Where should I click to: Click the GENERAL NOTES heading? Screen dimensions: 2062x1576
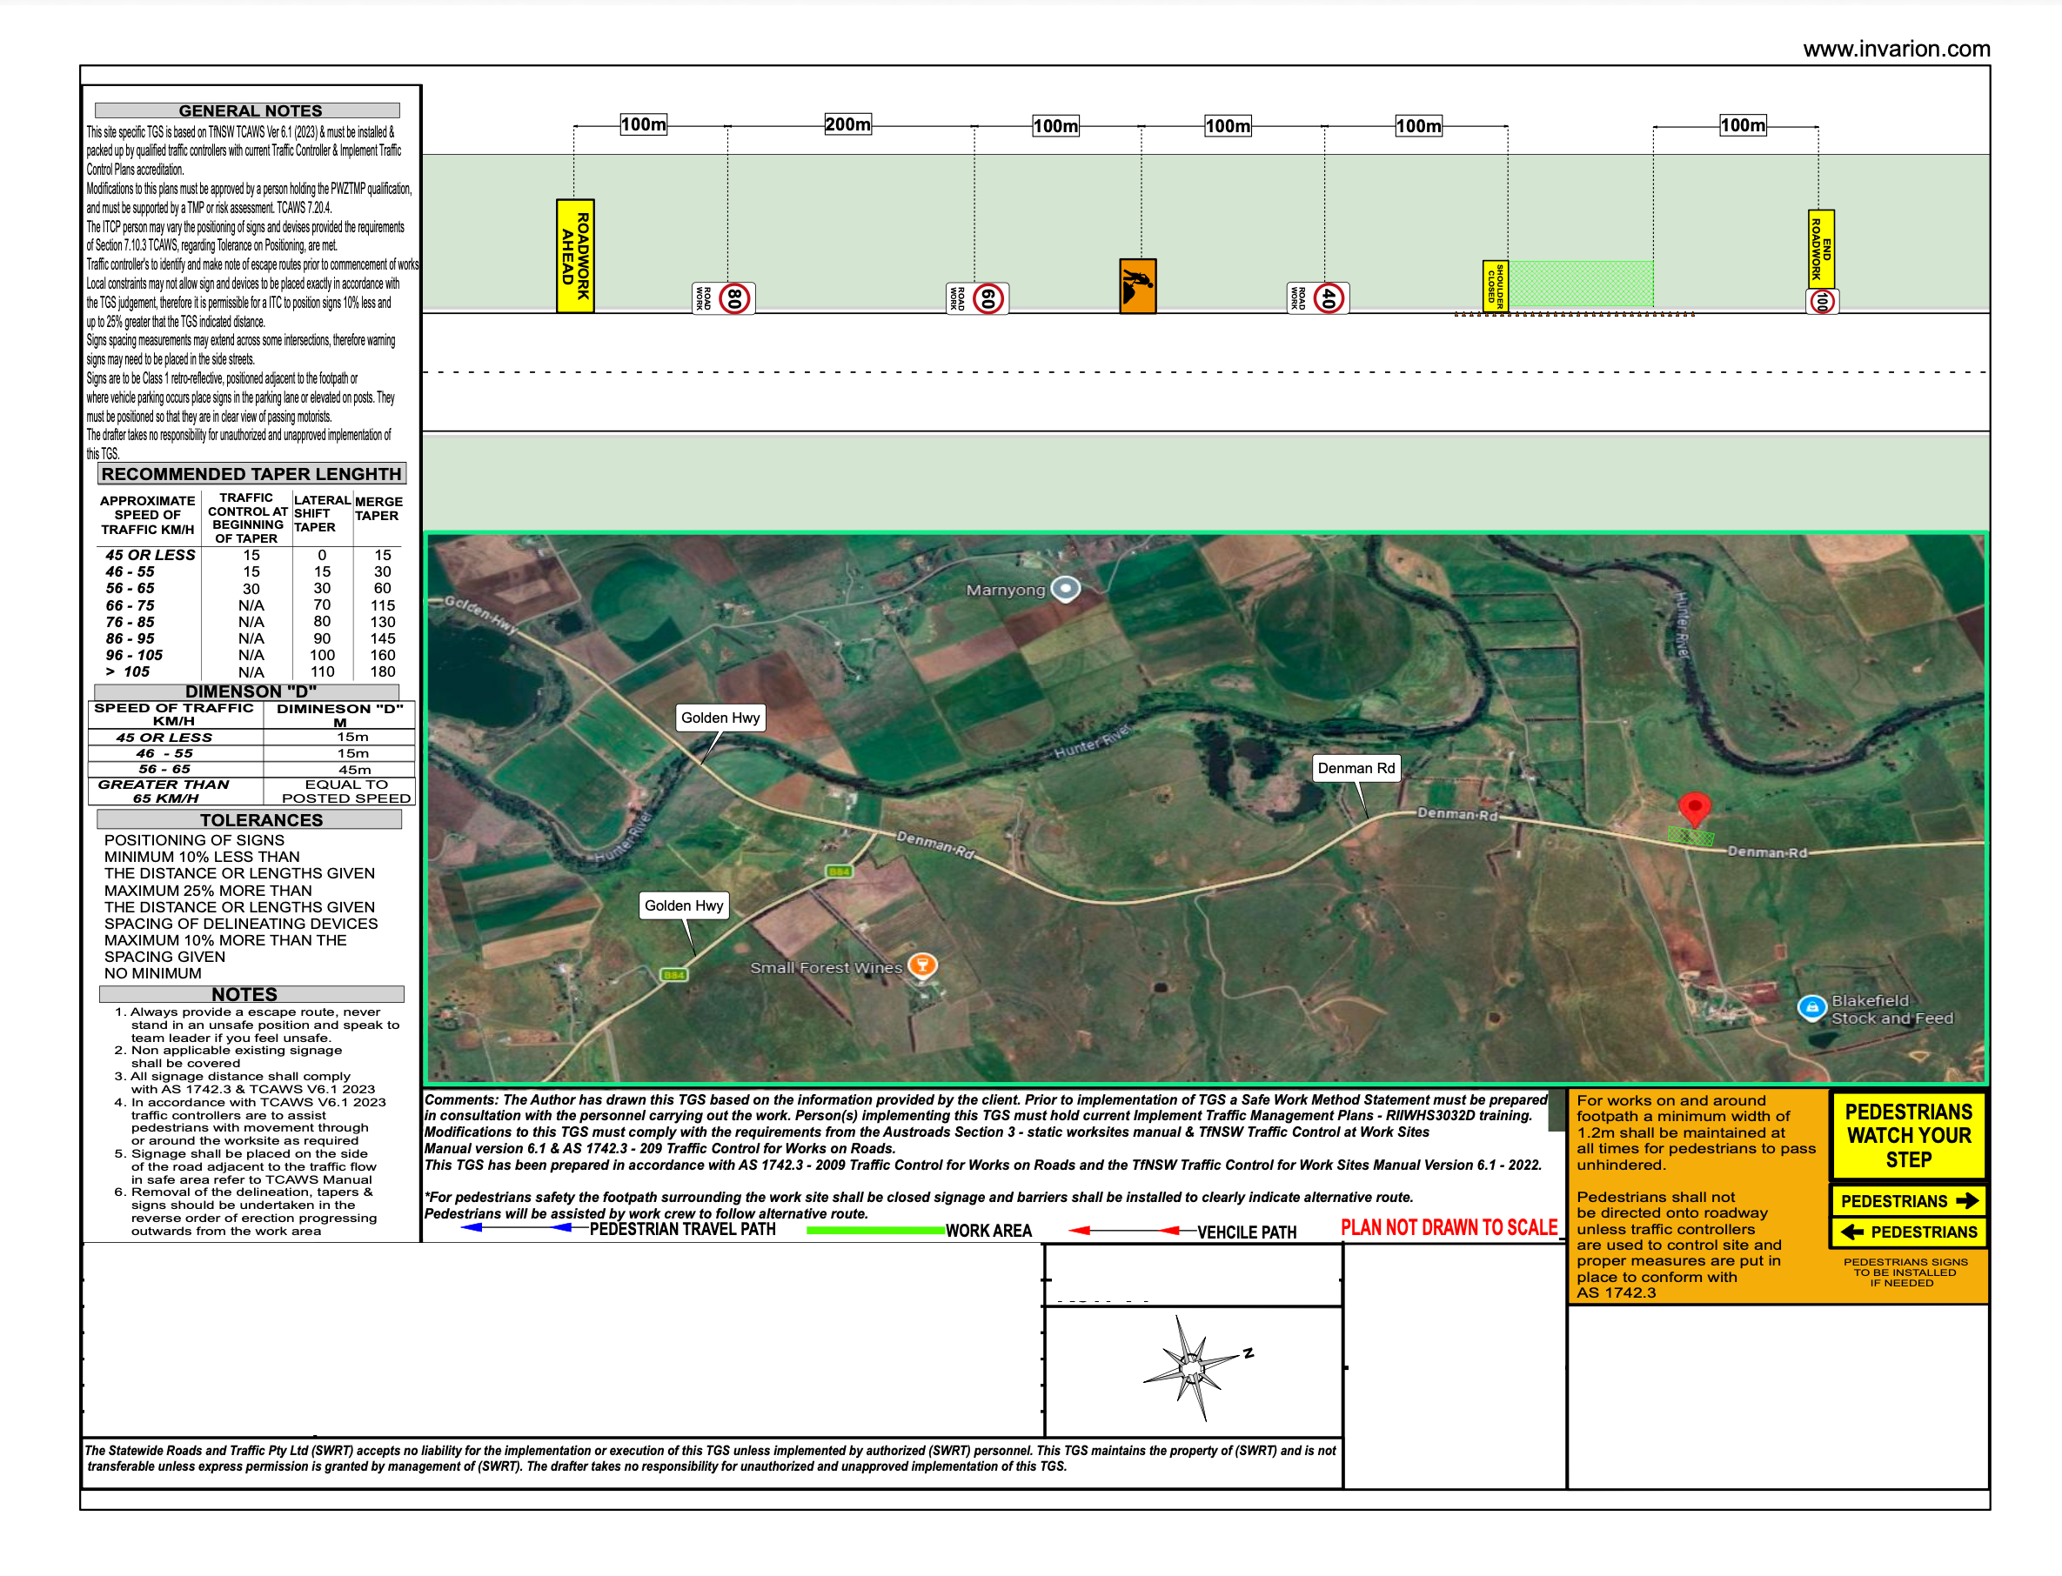tap(247, 110)
